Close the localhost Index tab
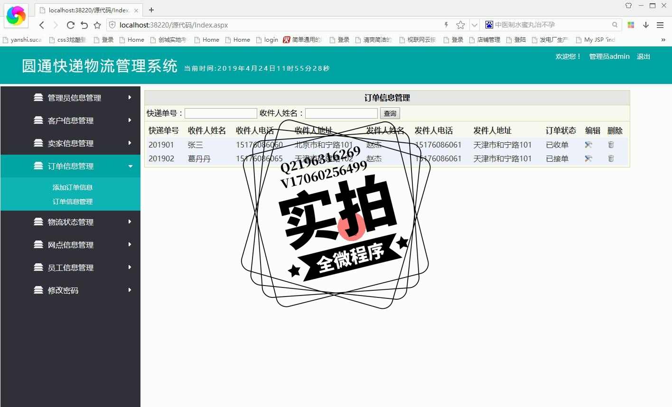 point(136,10)
